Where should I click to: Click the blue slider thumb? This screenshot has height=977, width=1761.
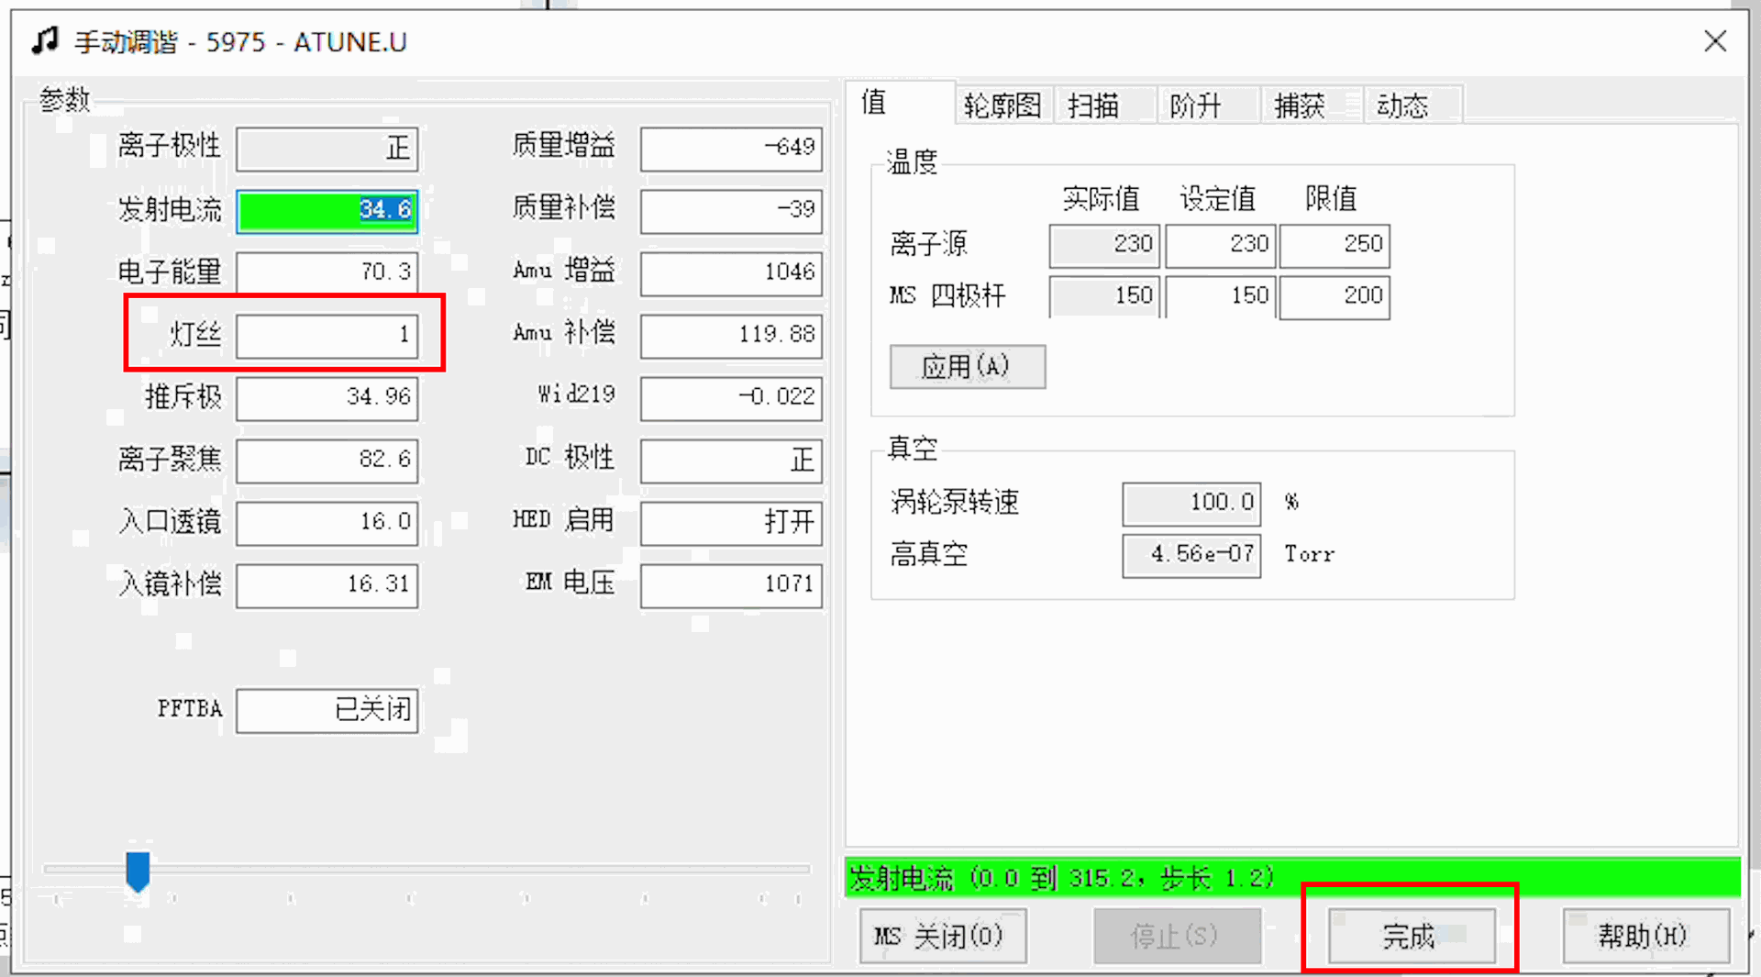138,870
